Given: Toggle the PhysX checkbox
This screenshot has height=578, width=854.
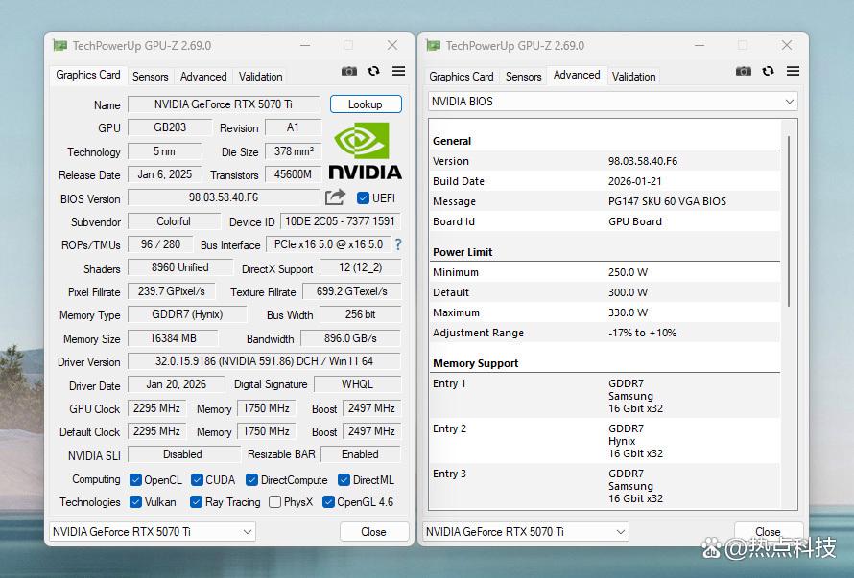Looking at the screenshot, I should pos(275,502).
